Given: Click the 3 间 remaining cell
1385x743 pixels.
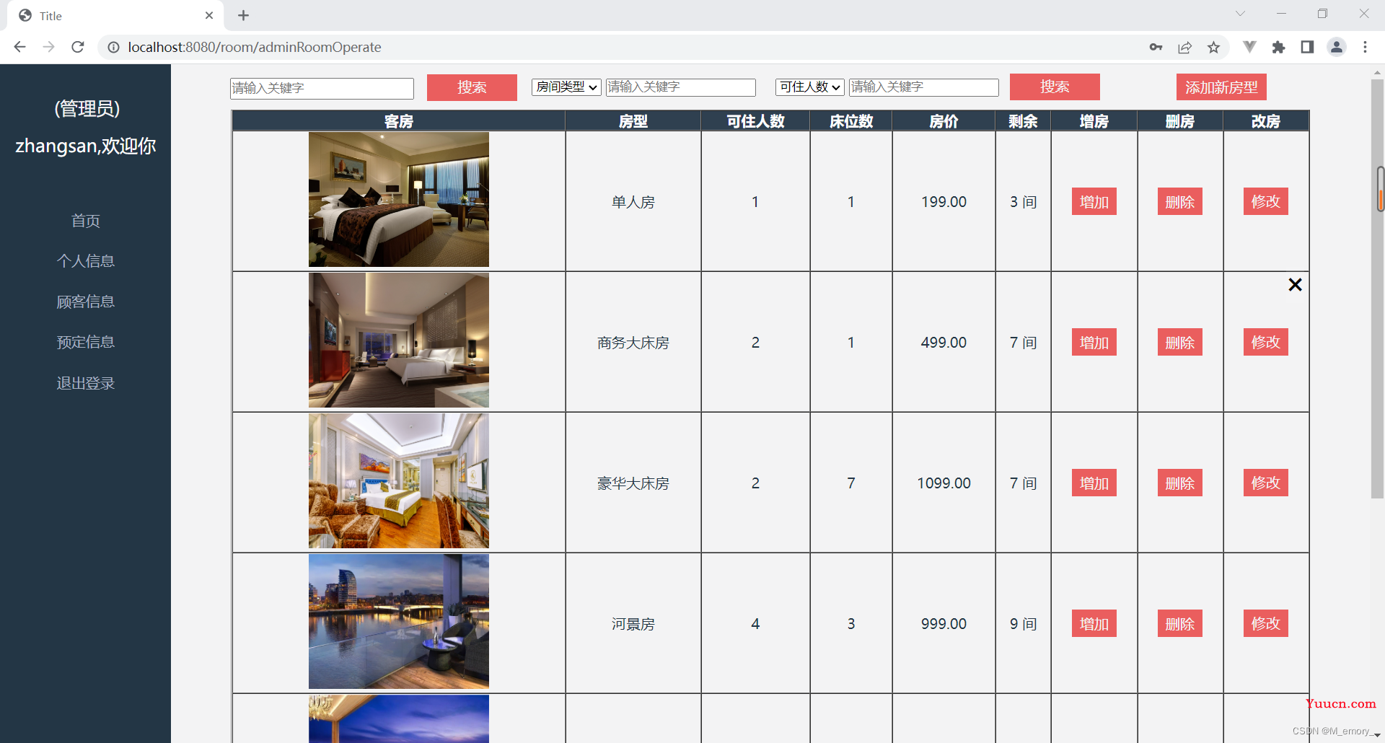Looking at the screenshot, I should pos(1023,201).
